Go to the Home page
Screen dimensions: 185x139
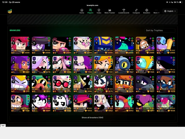click(82, 11)
